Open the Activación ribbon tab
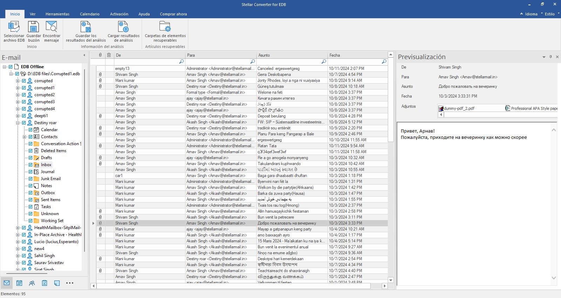Screen dimensions: 561x298 click(119, 14)
